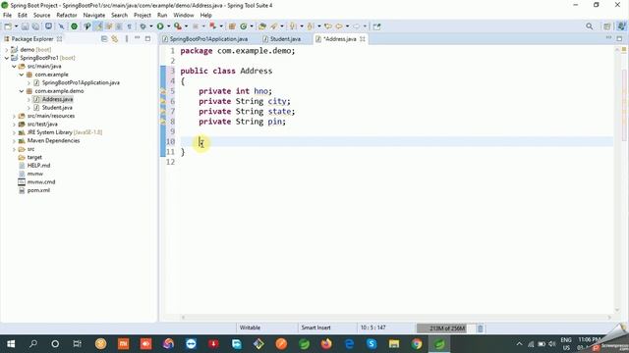Click the Back navigation arrow in toolbar
Screen dimensions: 629x353
pyautogui.click(x=339, y=26)
